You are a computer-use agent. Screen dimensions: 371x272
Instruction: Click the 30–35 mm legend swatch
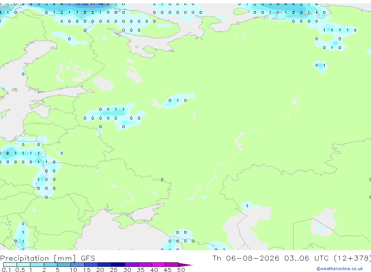[x=132, y=265]
